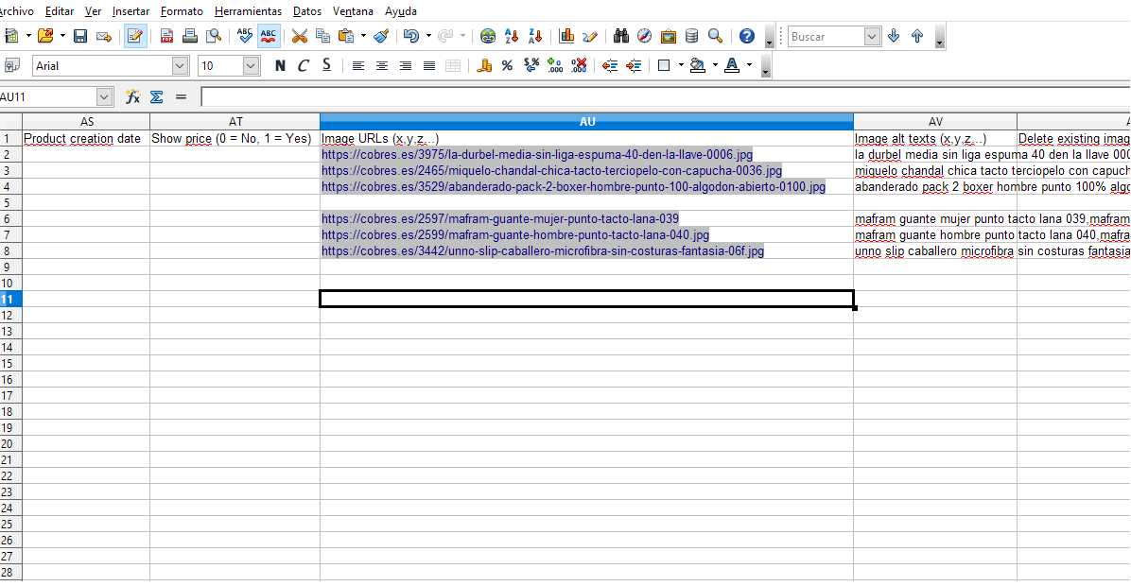Viewport: 1131px width, 586px height.
Task: Open the Arial font name dropdown
Action: pyautogui.click(x=180, y=65)
